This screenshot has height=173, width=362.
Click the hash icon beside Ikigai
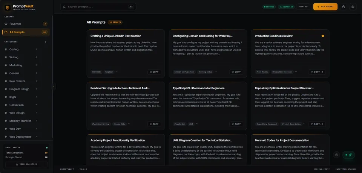[6, 97]
